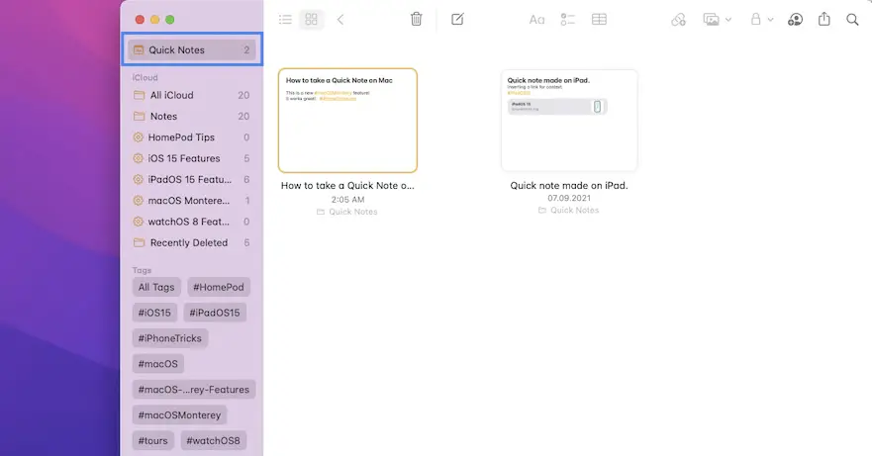Switch to list view
Image resolution: width=872 pixels, height=456 pixels.
tap(285, 20)
